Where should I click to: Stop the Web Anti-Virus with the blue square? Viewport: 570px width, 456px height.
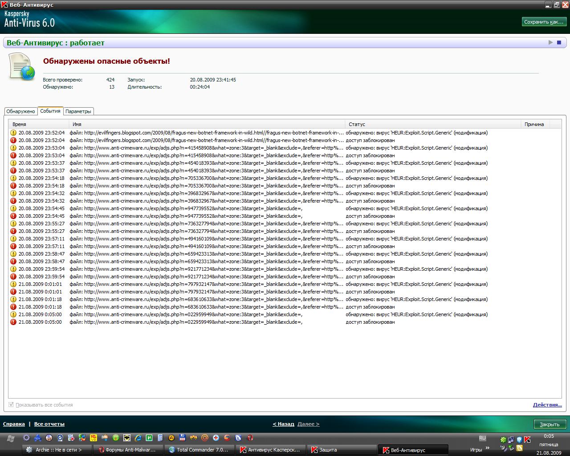[559, 42]
